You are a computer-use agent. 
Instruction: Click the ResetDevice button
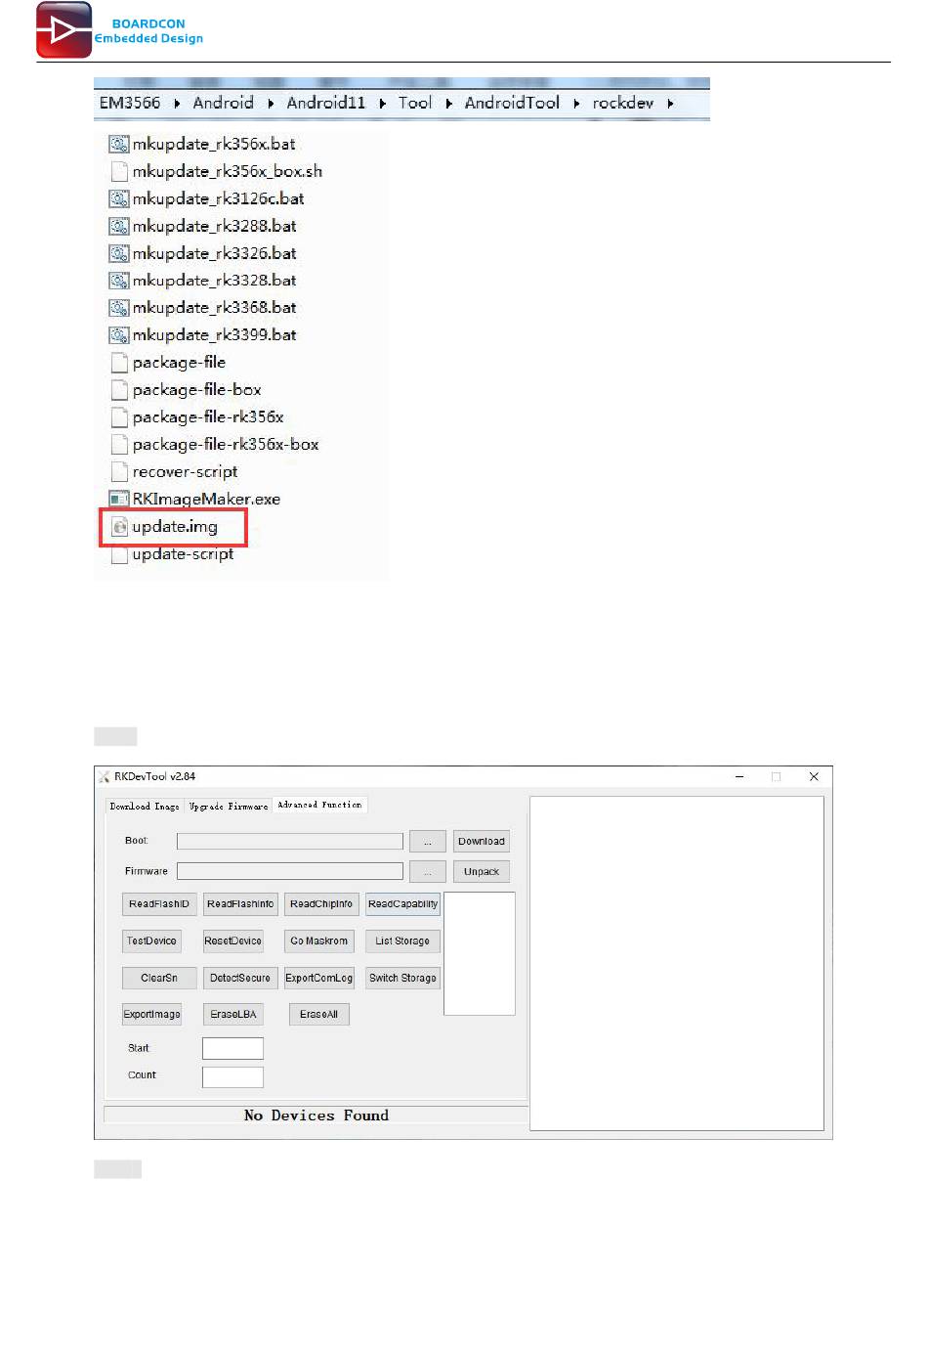point(233,941)
